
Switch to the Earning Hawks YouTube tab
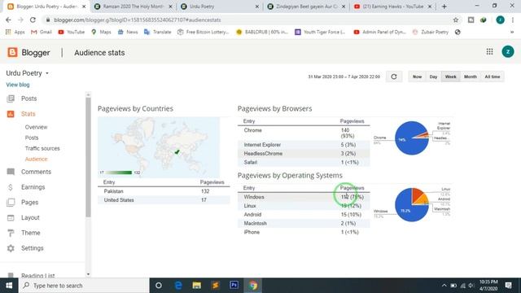tap(392, 7)
